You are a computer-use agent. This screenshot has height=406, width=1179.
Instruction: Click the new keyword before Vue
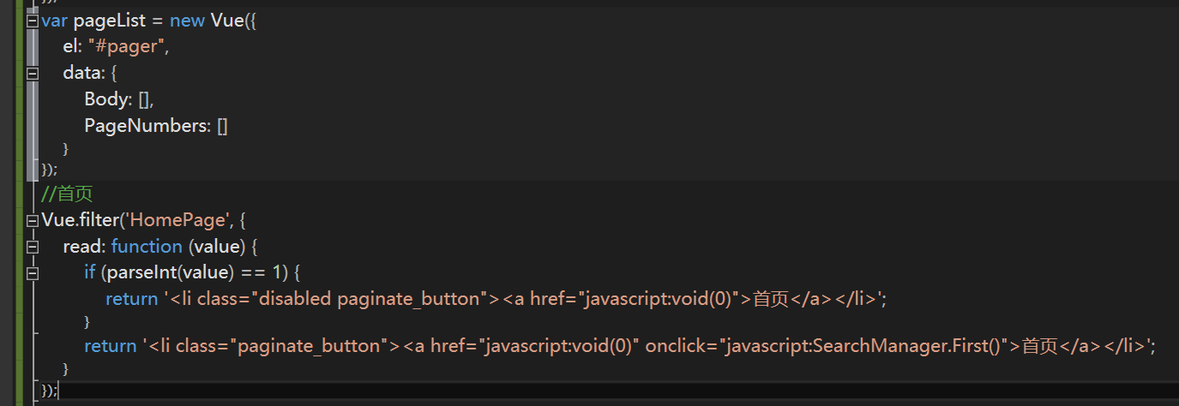[x=187, y=21]
